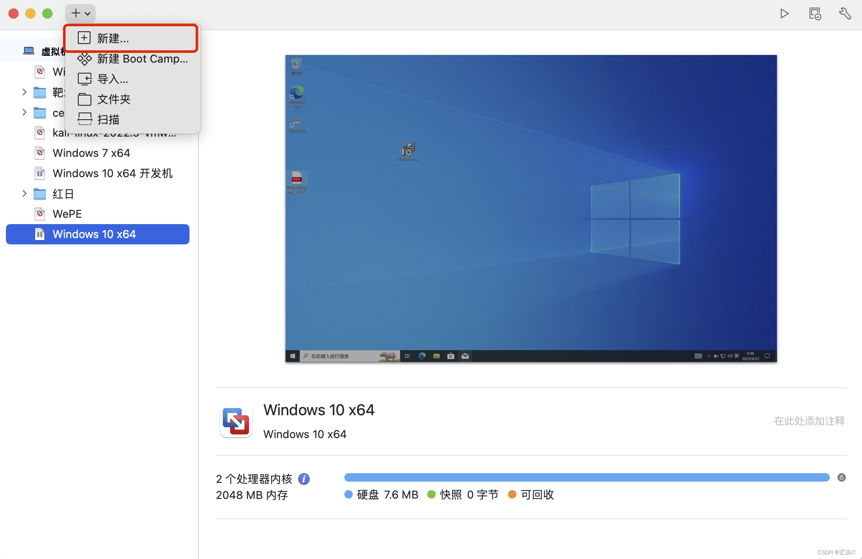Screen dimensions: 862x559
Task: Choose 扫描 from the menu
Action: tap(132, 120)
